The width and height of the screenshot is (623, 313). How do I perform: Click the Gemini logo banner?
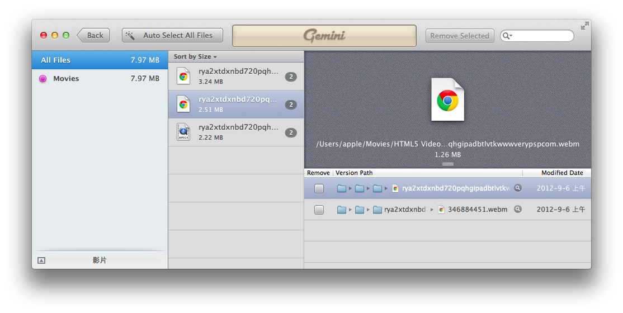pyautogui.click(x=324, y=36)
